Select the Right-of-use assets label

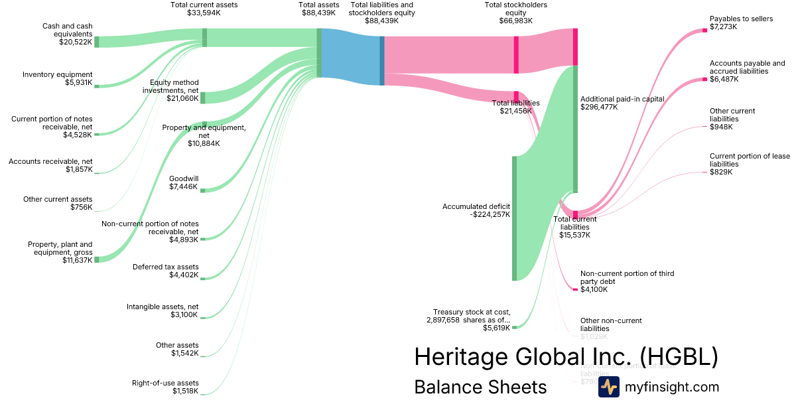pyautogui.click(x=174, y=387)
